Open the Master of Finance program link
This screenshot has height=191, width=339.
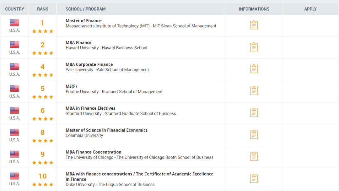84,20
